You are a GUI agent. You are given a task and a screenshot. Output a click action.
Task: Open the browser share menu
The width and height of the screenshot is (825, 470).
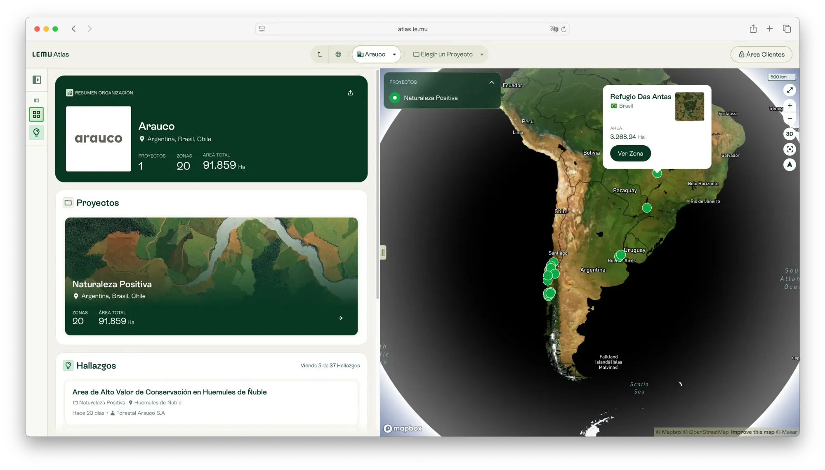(x=753, y=28)
